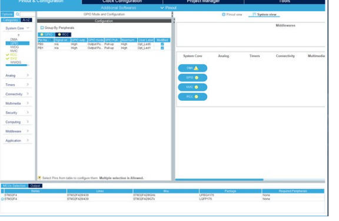Screen dimensions: 339x221
Task: Select the checked RCC peripheral entry
Action: [11, 55]
